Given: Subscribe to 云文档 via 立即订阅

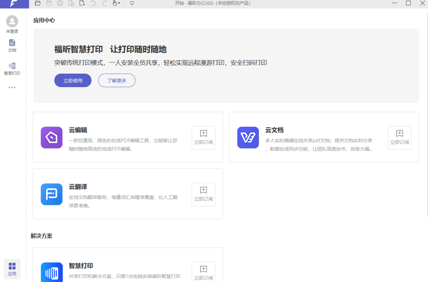Looking at the screenshot, I should 399,138.
